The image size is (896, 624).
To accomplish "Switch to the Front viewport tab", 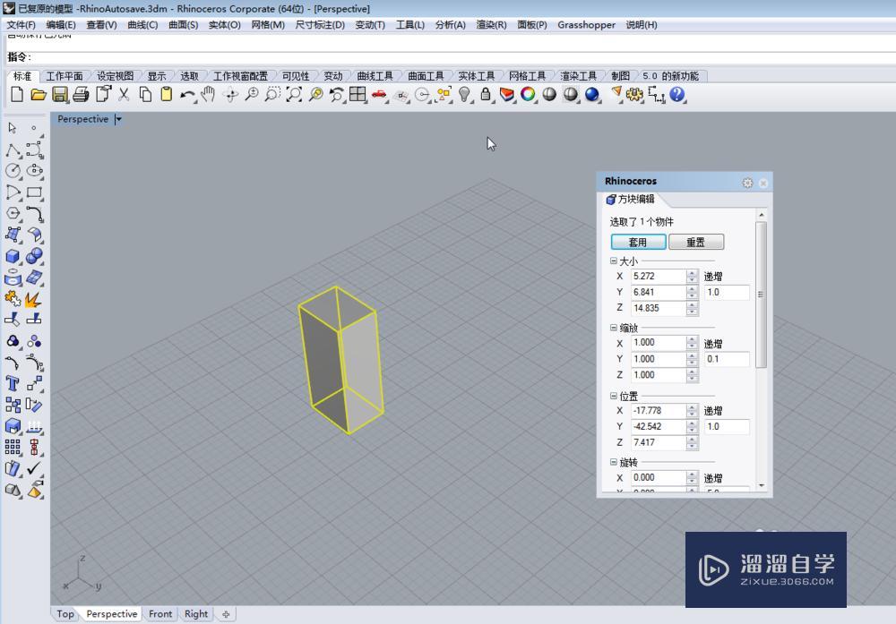I will pos(160,614).
